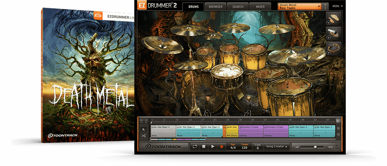Select the Verse clip starting at bar 17

click(212, 131)
